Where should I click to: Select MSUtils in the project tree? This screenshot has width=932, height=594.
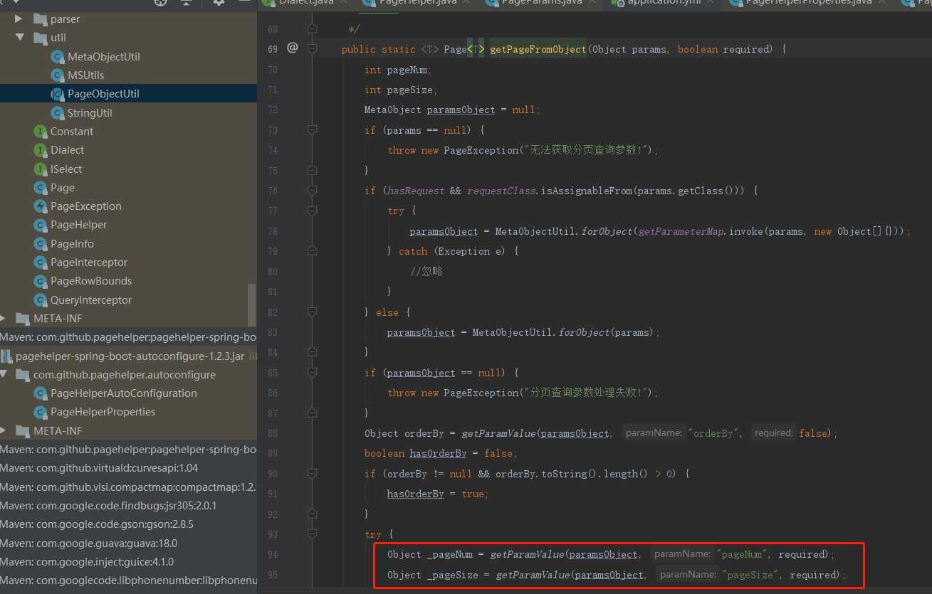86,75
